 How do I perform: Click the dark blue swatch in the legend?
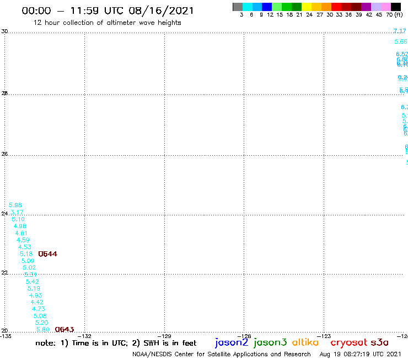(x=267, y=7)
